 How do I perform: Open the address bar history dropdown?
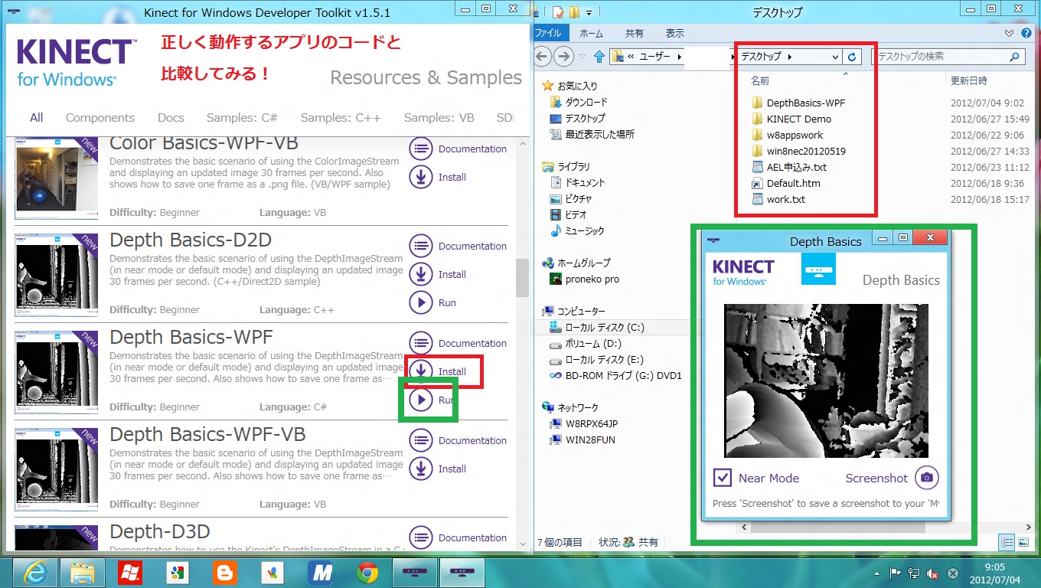click(x=835, y=57)
